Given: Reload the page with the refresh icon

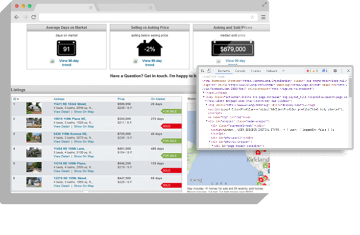Looking at the screenshot, I should coord(34,17).
